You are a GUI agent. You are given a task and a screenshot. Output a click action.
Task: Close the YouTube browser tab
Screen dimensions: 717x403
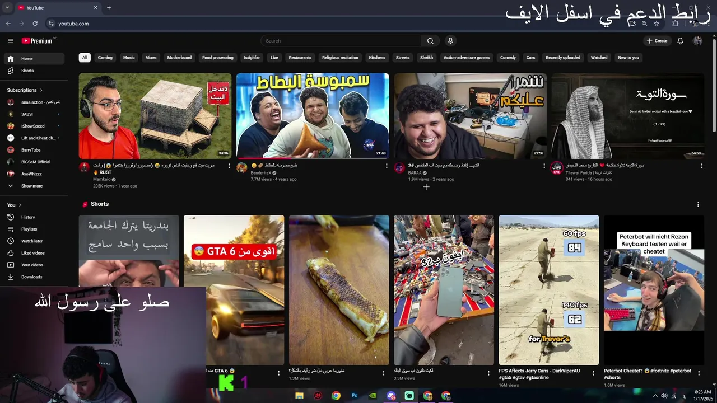pyautogui.click(x=95, y=7)
